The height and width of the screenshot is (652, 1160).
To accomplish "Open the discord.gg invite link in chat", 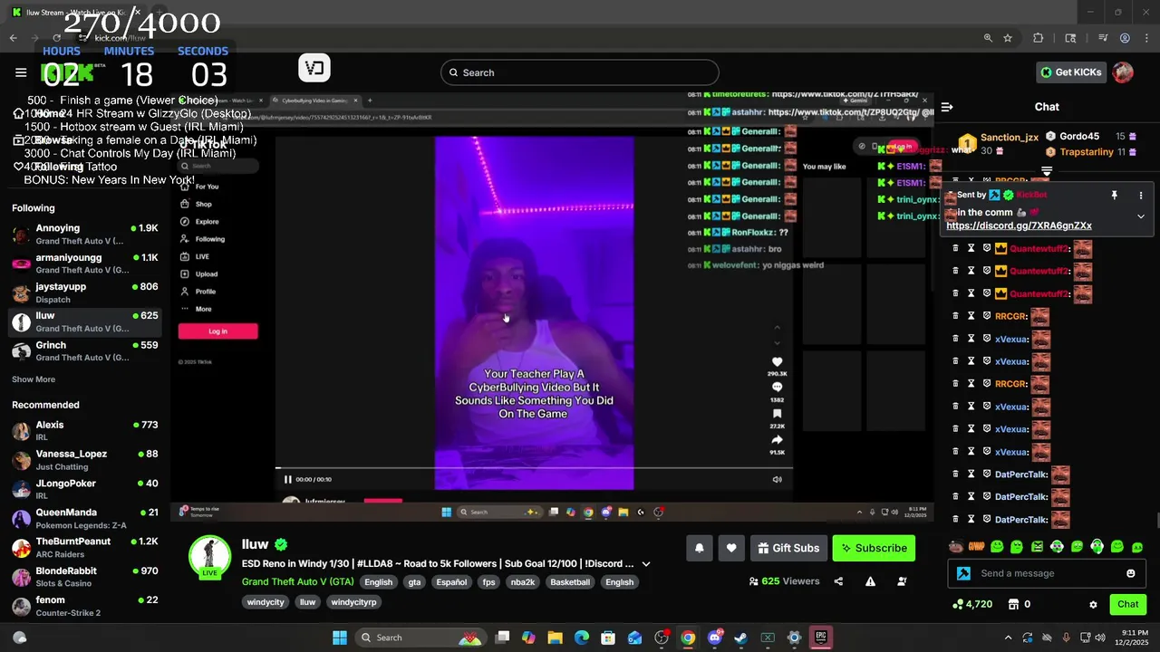I will click(x=1019, y=225).
